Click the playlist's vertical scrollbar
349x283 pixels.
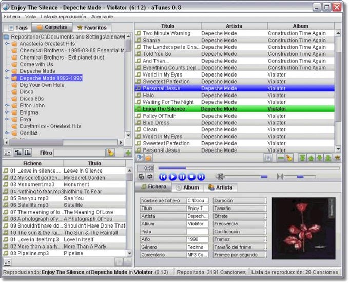coord(338,91)
